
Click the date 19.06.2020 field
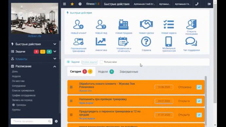(x=164, y=87)
